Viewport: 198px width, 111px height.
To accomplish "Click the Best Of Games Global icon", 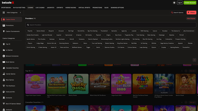I will pos(4,104).
